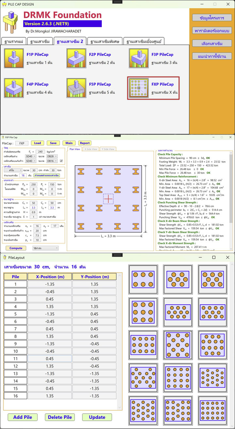Open the design method dropdown next to Compute
The height and width of the screenshot is (429, 235).
click(45, 248)
